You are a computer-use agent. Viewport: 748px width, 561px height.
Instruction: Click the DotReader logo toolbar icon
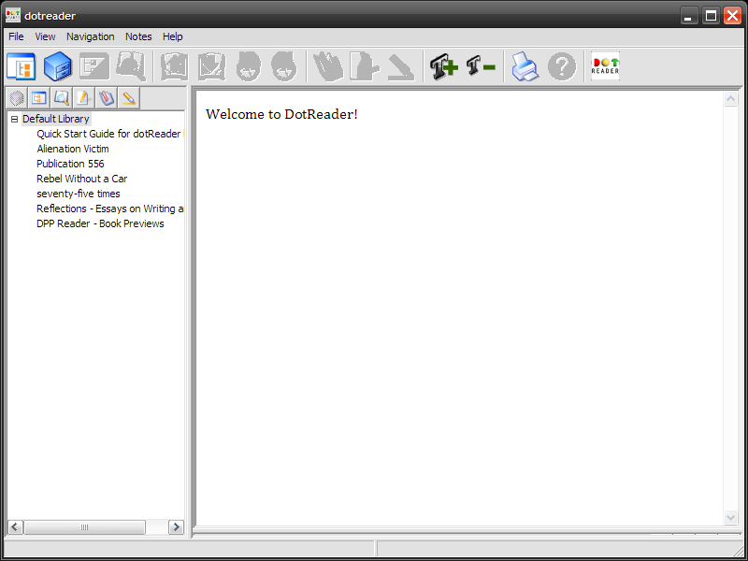coord(605,66)
